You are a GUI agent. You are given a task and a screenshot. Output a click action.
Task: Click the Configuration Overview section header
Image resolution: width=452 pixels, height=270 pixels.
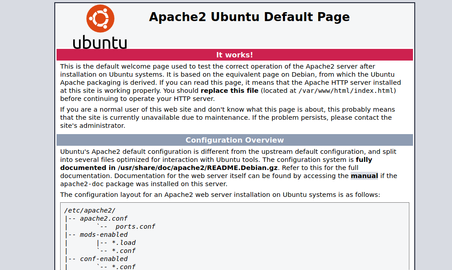pyautogui.click(x=234, y=140)
